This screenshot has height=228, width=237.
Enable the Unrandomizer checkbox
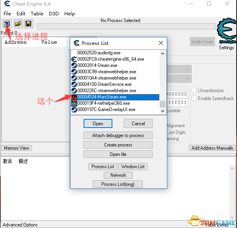coord(194,91)
